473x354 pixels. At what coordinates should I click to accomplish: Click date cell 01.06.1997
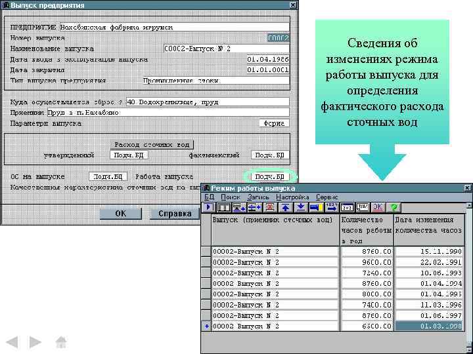(x=429, y=315)
